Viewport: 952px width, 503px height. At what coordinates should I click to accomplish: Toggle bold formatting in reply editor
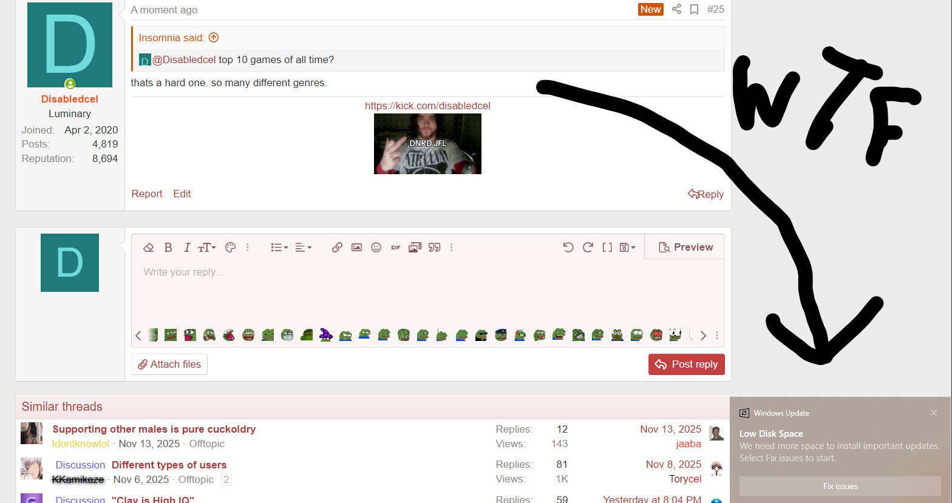point(168,248)
